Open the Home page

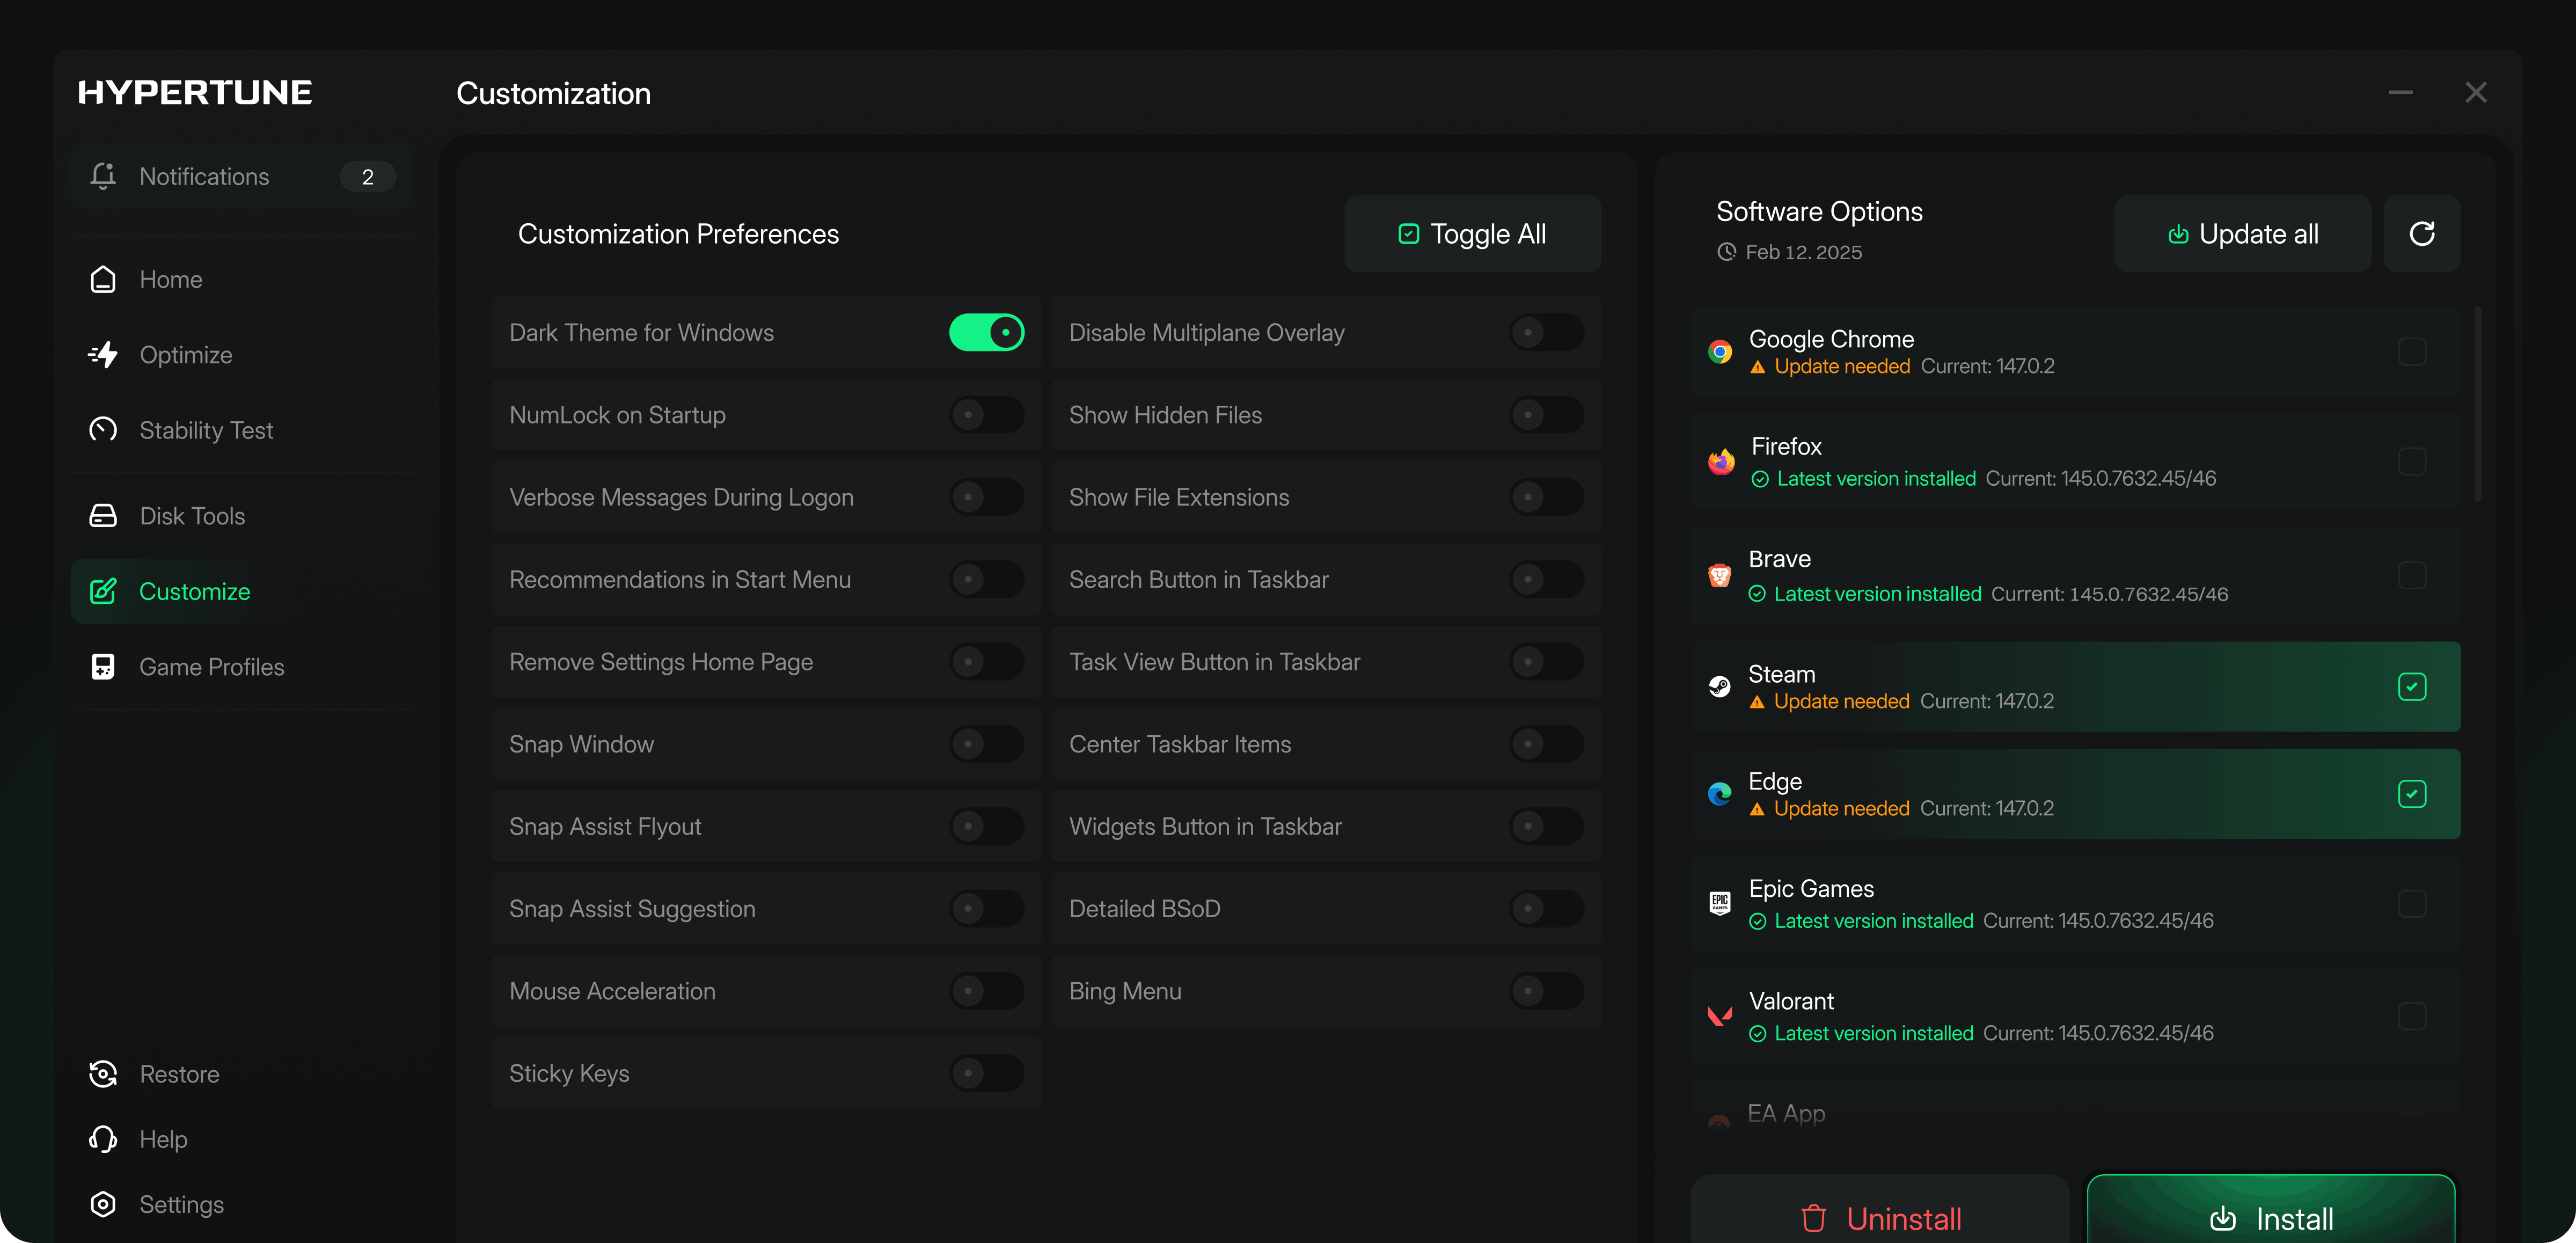coord(242,279)
